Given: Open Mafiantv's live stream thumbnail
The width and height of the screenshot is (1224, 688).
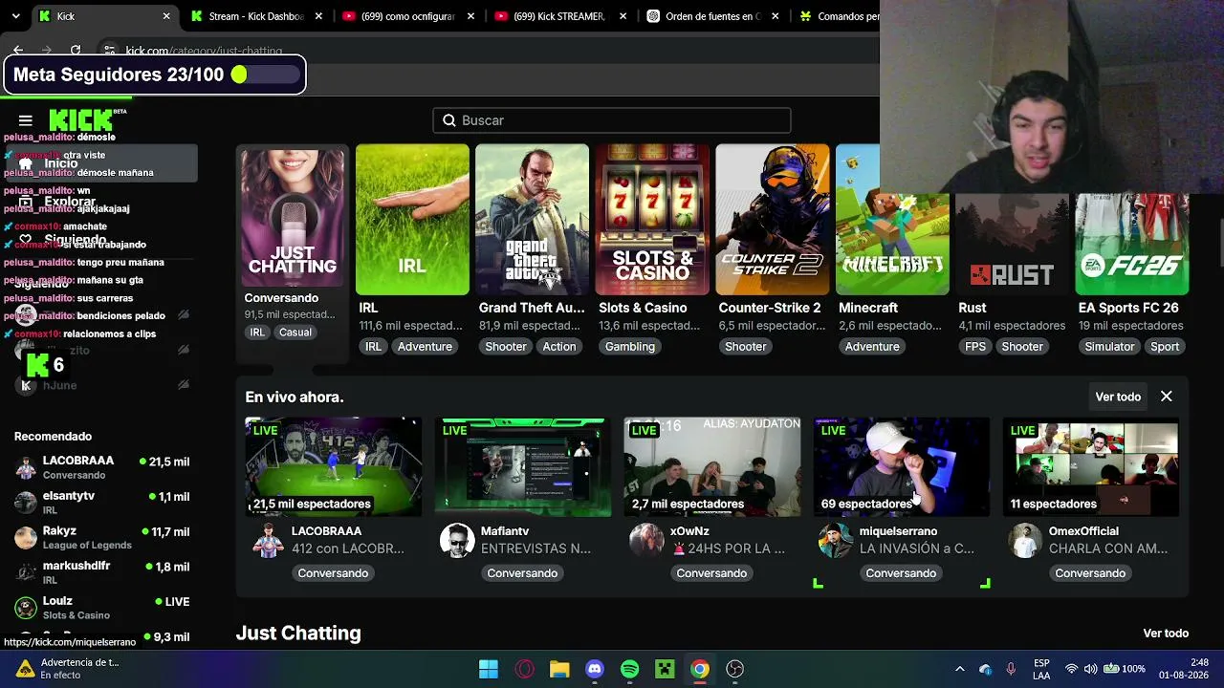Looking at the screenshot, I should [x=522, y=467].
